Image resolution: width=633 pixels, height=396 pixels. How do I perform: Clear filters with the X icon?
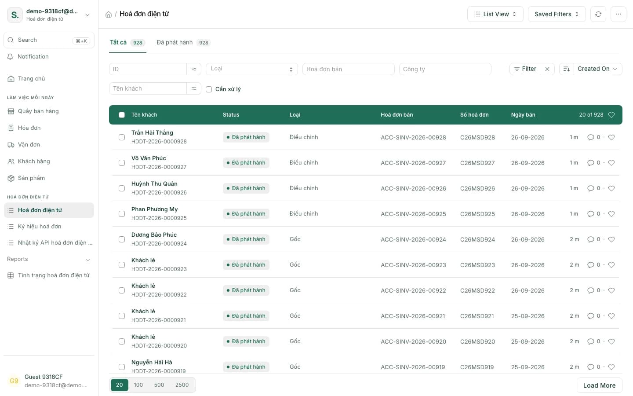(547, 69)
